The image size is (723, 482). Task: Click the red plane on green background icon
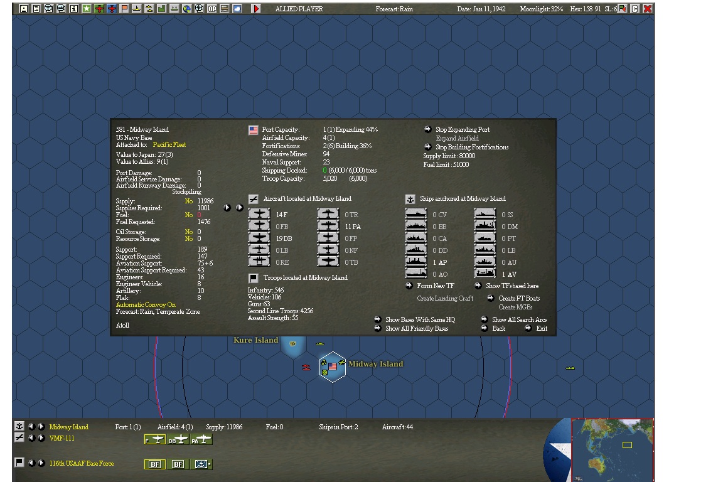pos(99,9)
